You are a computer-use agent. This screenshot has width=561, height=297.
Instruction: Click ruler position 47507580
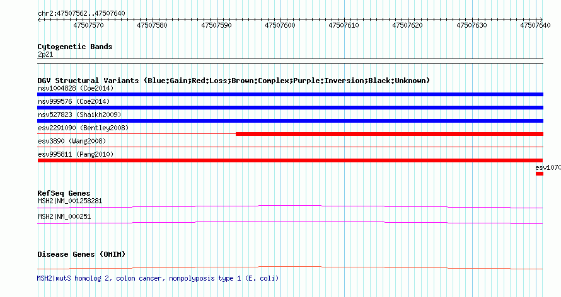(x=152, y=25)
